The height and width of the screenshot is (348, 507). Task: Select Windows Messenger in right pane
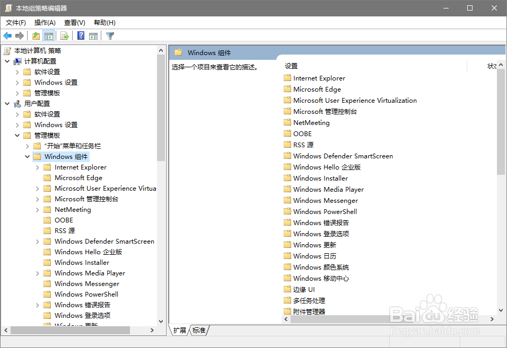pos(325,200)
